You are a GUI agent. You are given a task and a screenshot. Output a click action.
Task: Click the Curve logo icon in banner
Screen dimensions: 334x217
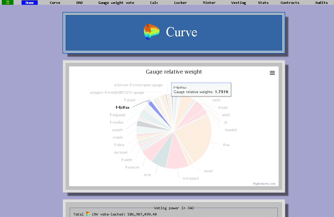click(x=151, y=32)
